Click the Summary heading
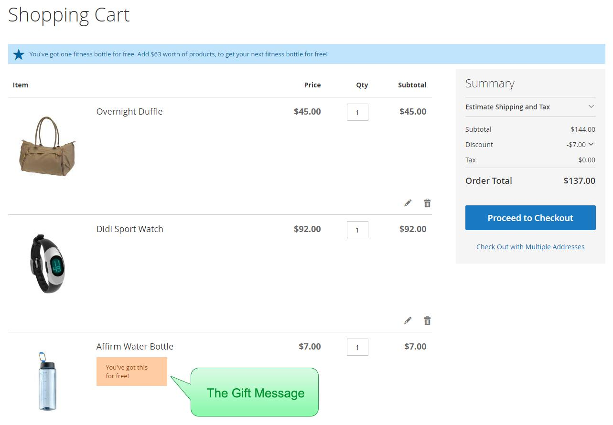This screenshot has width=613, height=425. (x=490, y=84)
